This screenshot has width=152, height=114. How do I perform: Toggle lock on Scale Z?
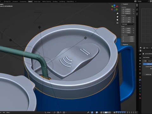click(x=133, y=33)
